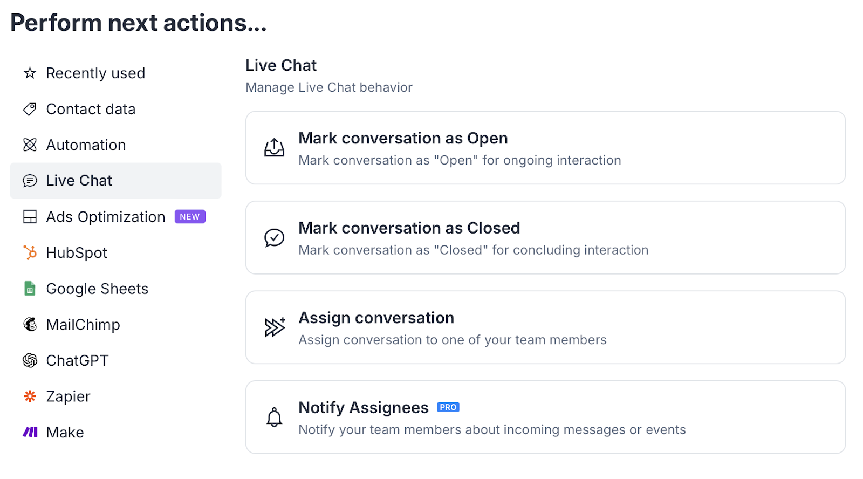Click the Google Sheets file icon
The image size is (863, 479).
[x=30, y=289]
